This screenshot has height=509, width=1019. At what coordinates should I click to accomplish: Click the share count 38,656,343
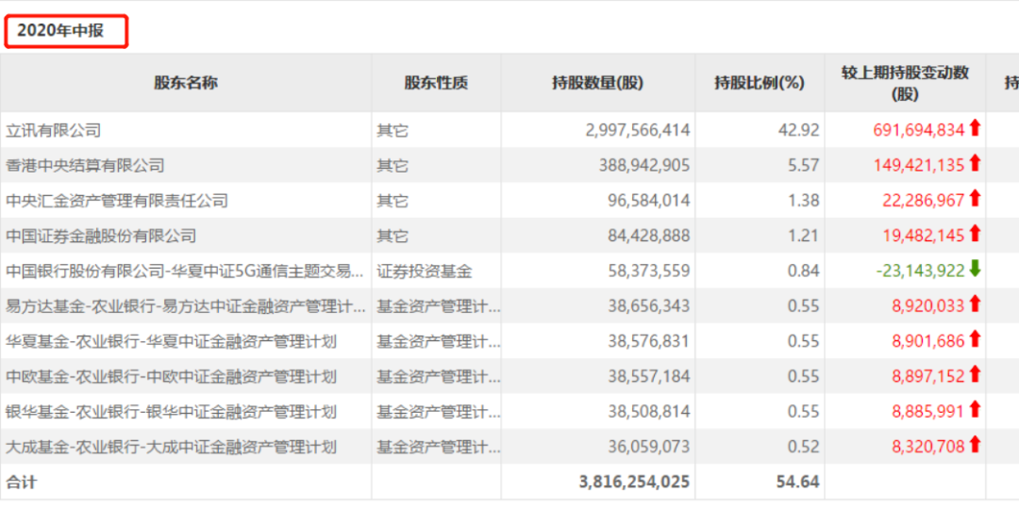tap(648, 306)
